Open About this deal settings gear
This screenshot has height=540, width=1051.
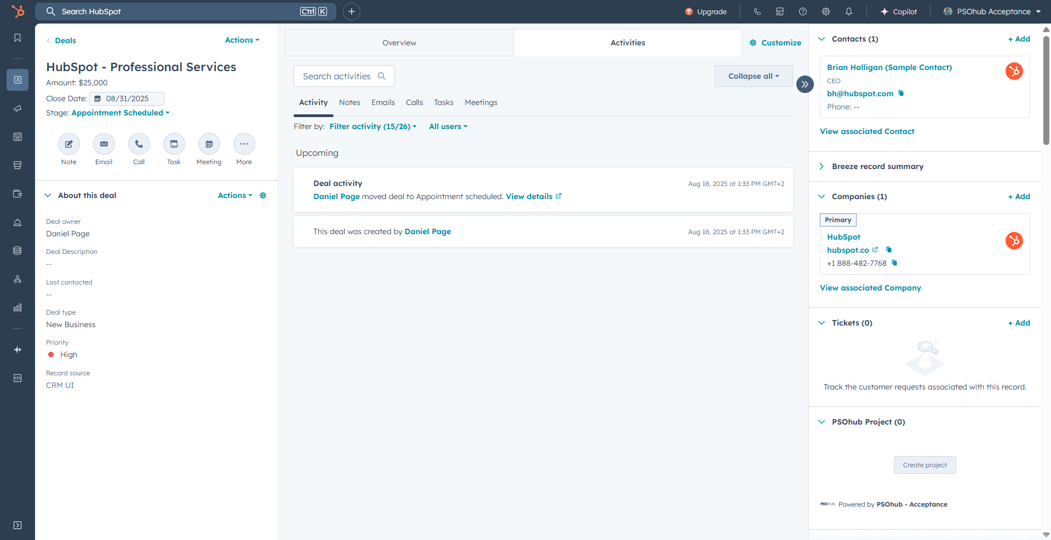point(263,195)
